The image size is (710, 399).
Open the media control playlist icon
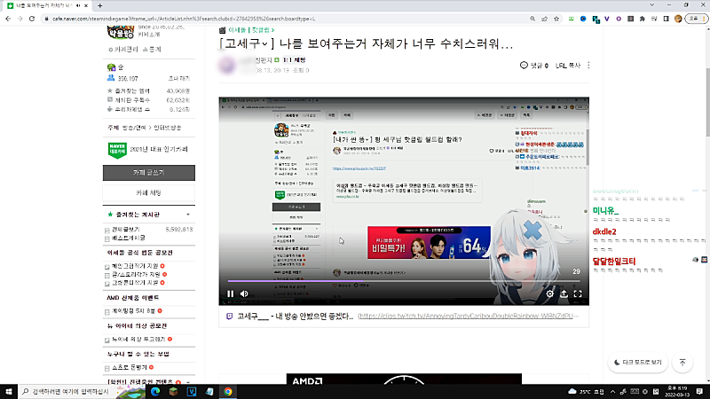coord(654,19)
